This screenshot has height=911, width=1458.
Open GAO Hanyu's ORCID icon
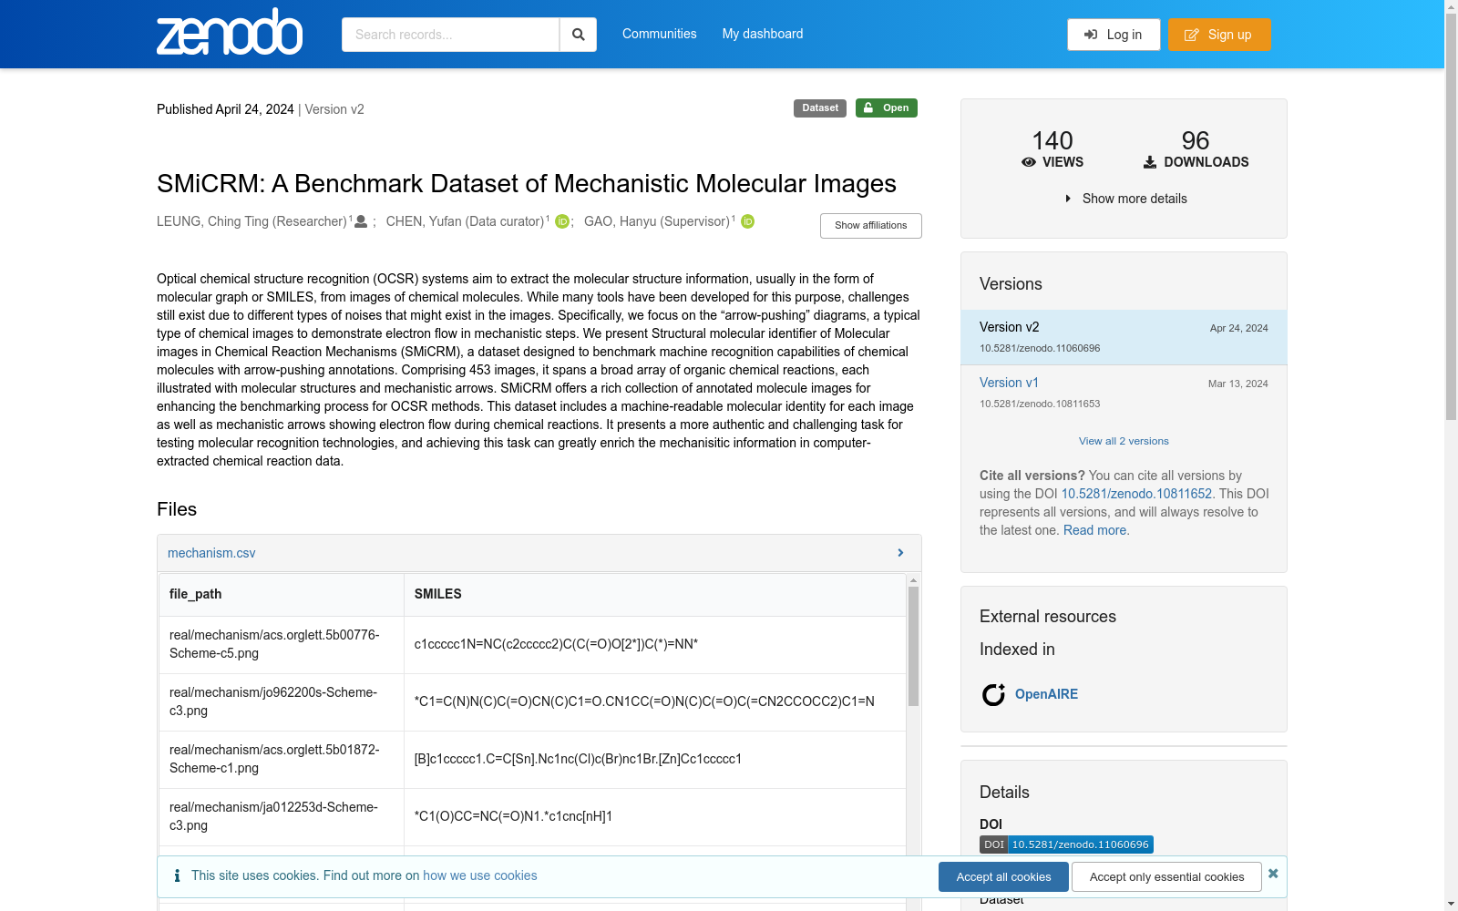coord(747,221)
